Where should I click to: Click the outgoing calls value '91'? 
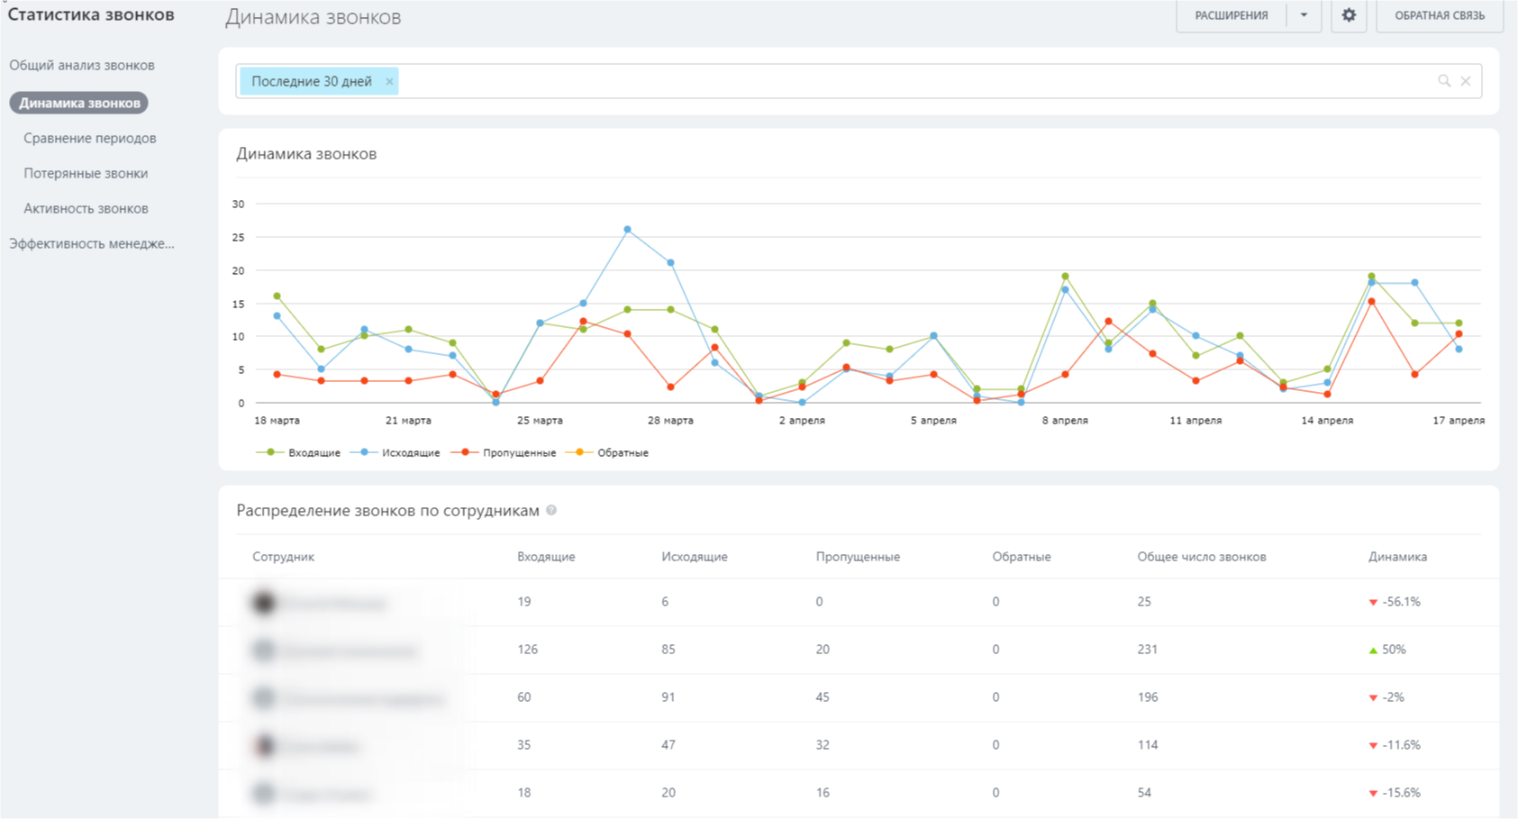tap(668, 697)
